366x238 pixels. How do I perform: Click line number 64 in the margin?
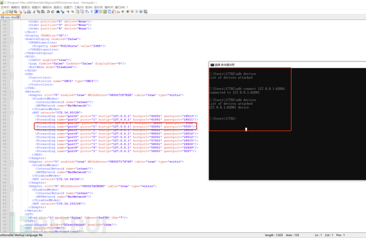pyautogui.click(x=5, y=127)
